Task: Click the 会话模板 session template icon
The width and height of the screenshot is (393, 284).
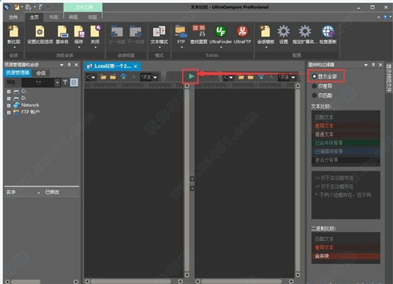Action: (x=265, y=31)
